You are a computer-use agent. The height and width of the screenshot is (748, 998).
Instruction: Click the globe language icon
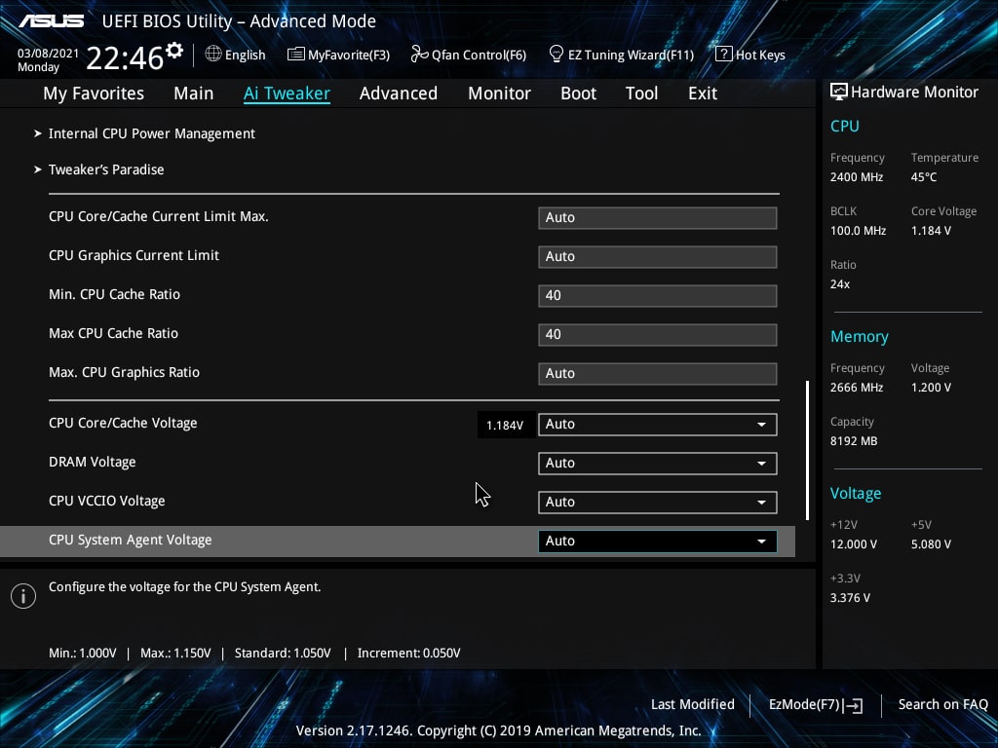click(213, 55)
